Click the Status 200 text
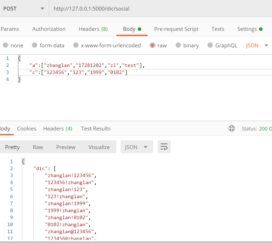Screen dimensions: 272x243 point(257,129)
